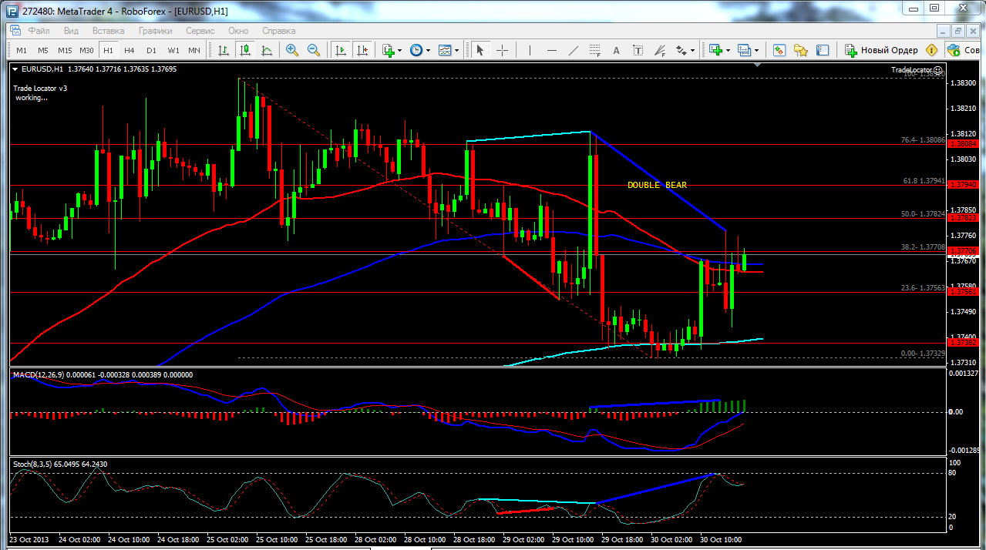Open arrows objects icon
The image size is (986, 550).
point(681,50)
